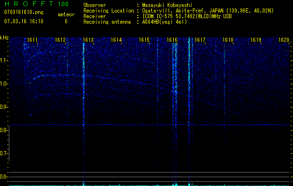Click the 1611 time axis label
The height and width of the screenshot is (186, 293).
(x=32, y=40)
